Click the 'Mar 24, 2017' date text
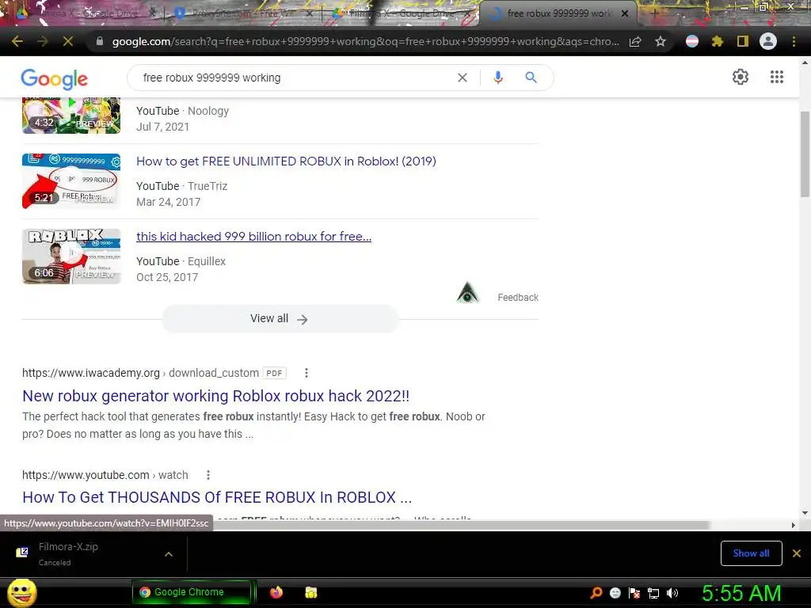This screenshot has height=608, width=811. point(168,202)
